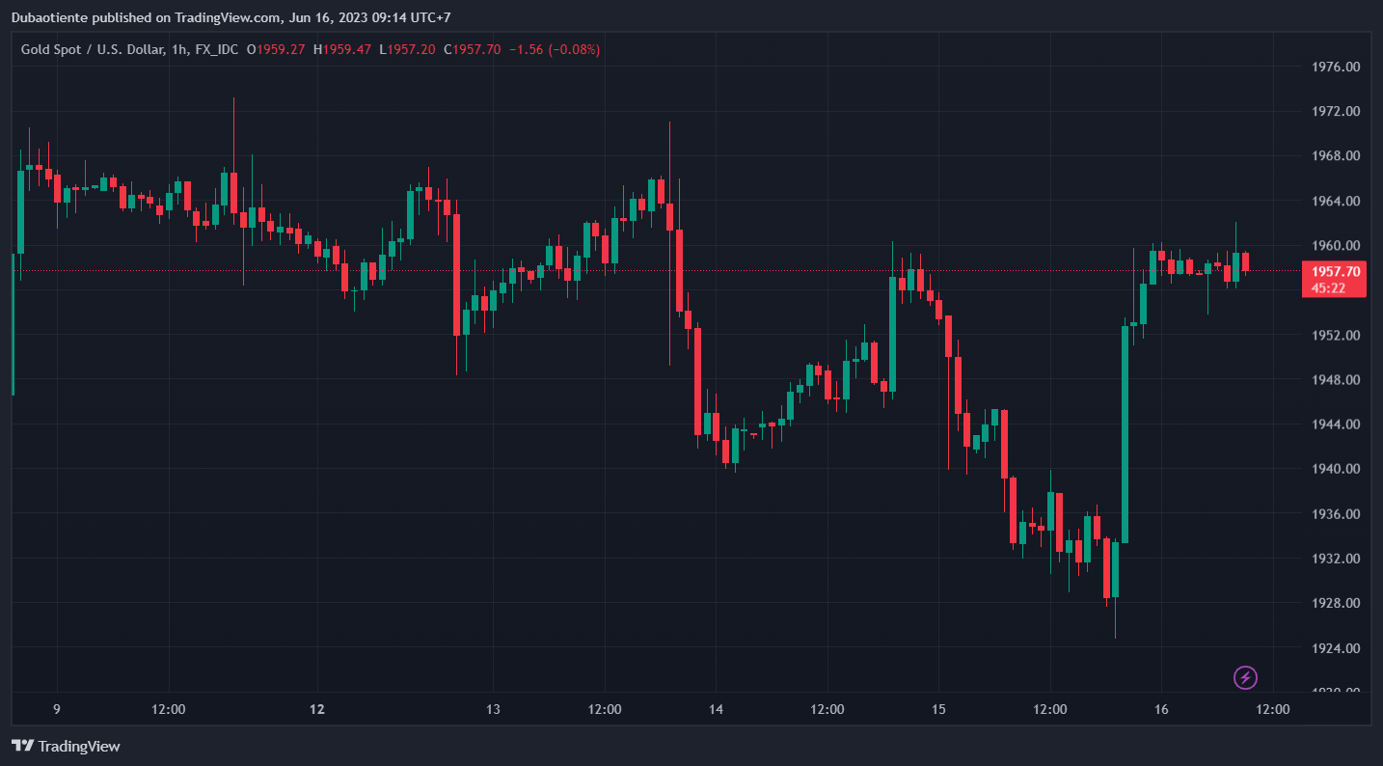Click the open value O1959.27
This screenshot has width=1383, height=766.
coord(276,49)
